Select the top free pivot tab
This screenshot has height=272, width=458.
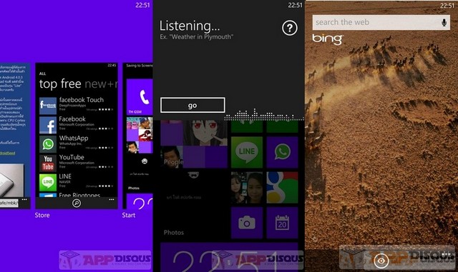point(60,84)
